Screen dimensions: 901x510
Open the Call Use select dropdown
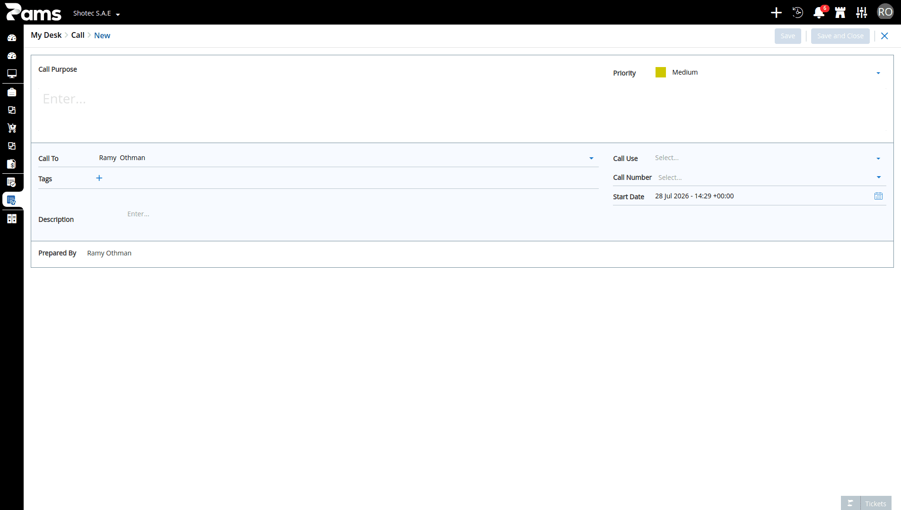point(770,158)
